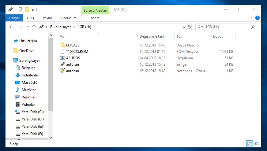Go up one level with up arrow
Image resolution: width=267 pixels, height=151 pixels.
[x=34, y=27]
